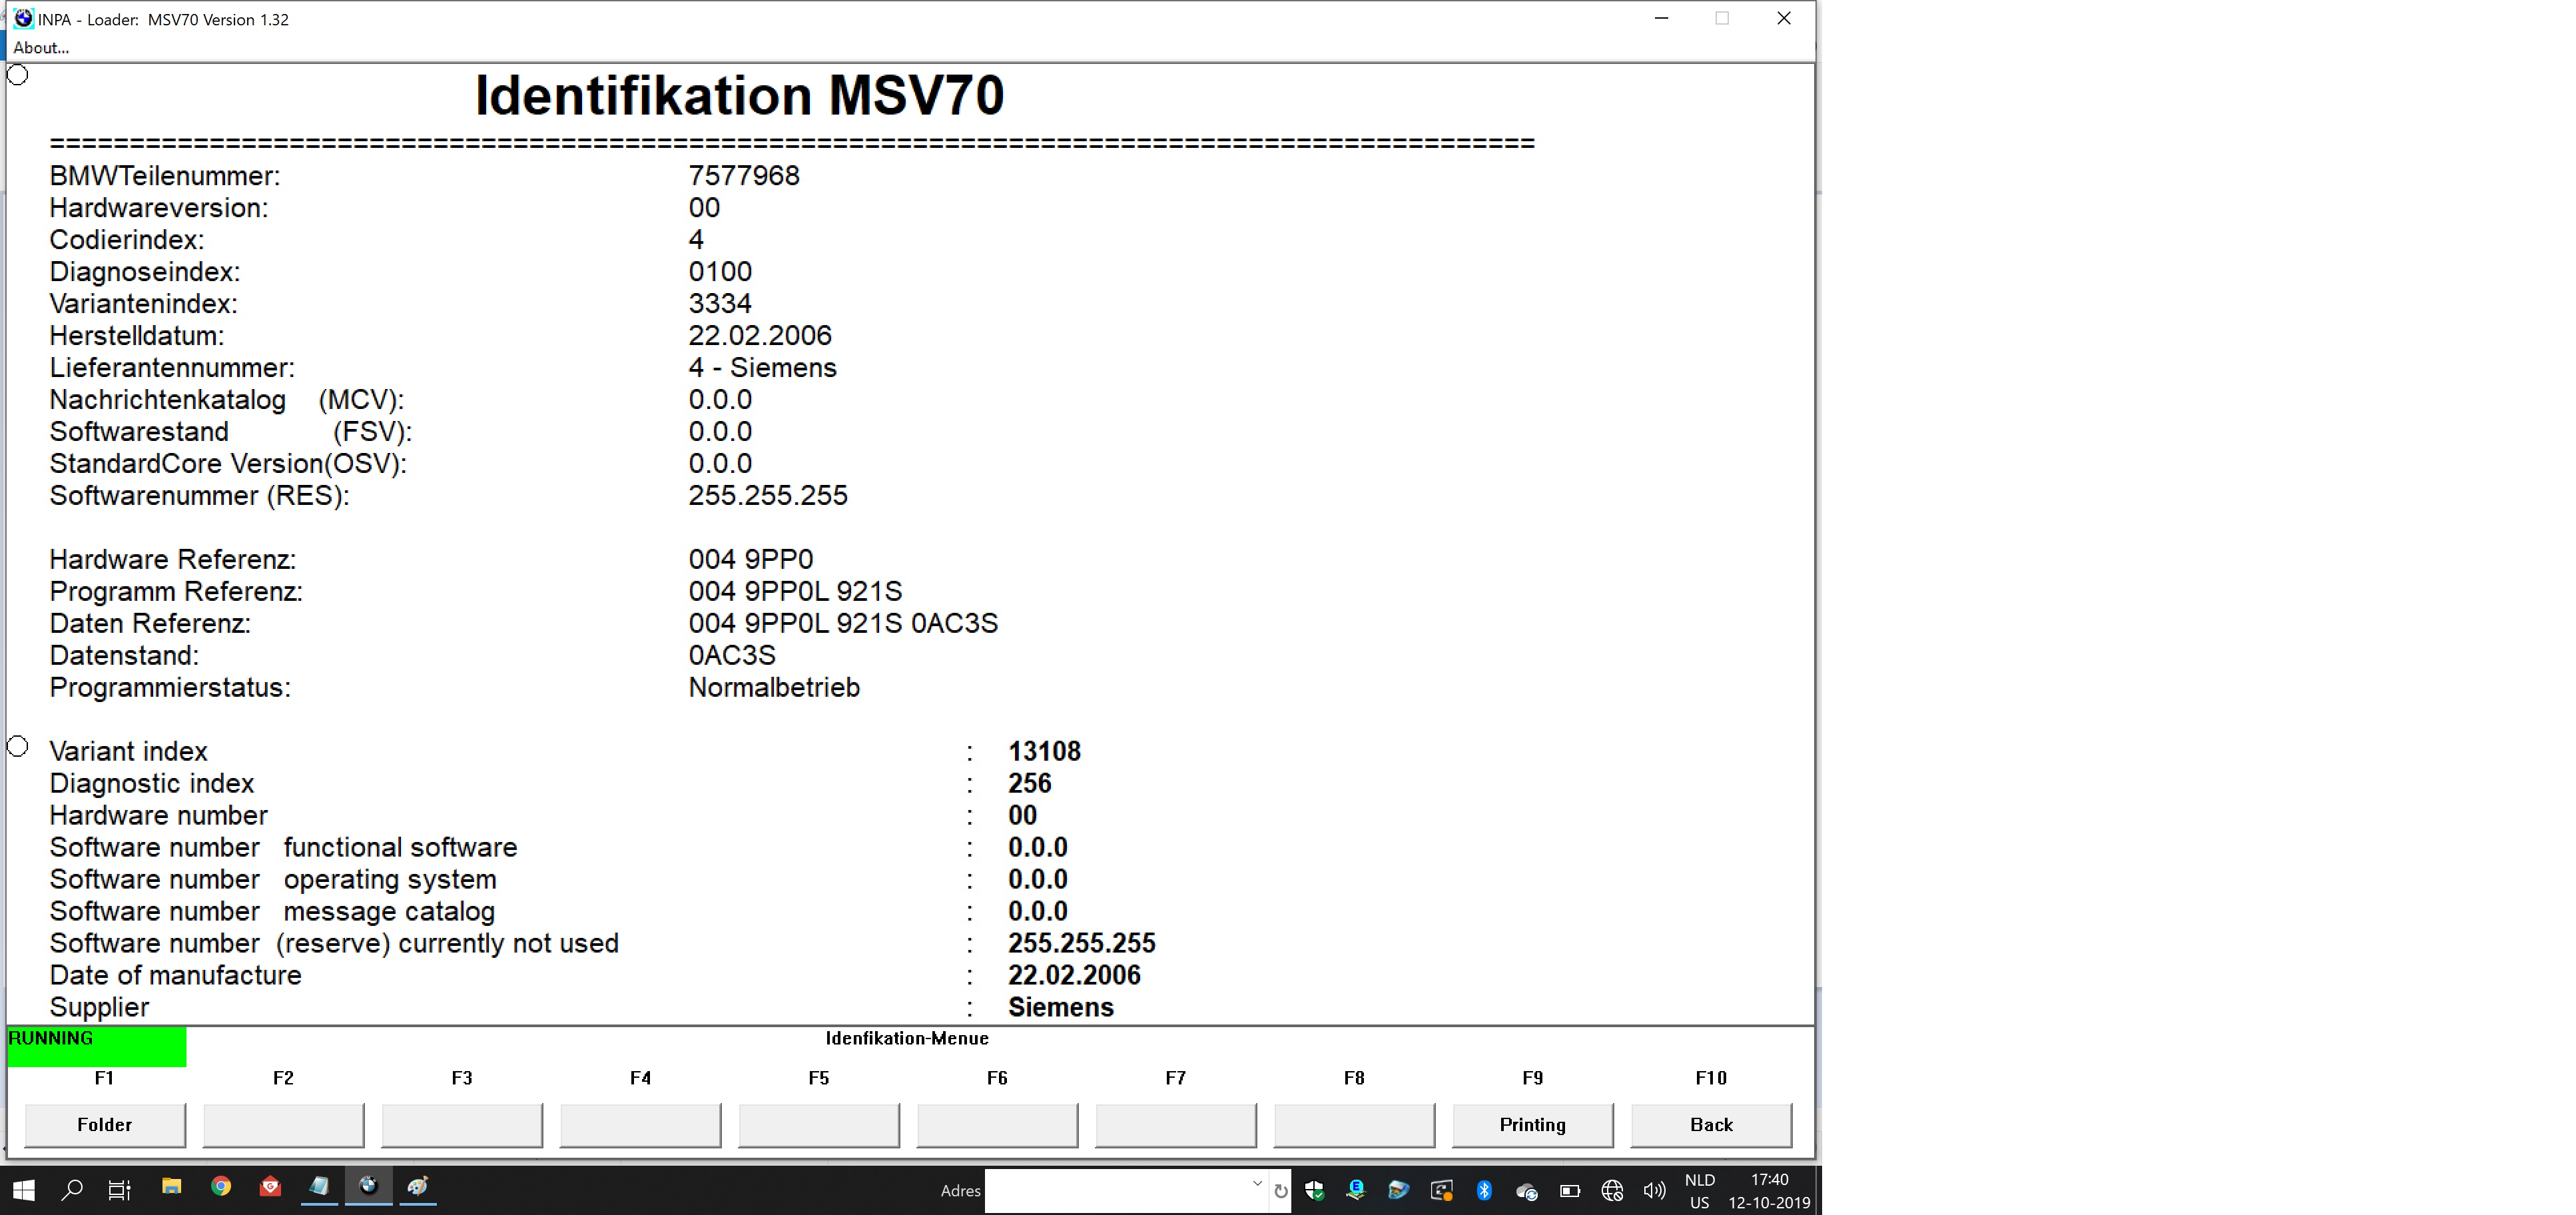Screen dimensions: 2576x1215
Task: Click the Idenfikation-Menue label
Action: point(907,1038)
